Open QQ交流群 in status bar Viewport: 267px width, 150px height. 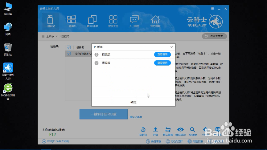pos(174,141)
